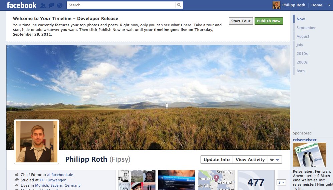Open the FH Furtwangen link

(x=53, y=180)
